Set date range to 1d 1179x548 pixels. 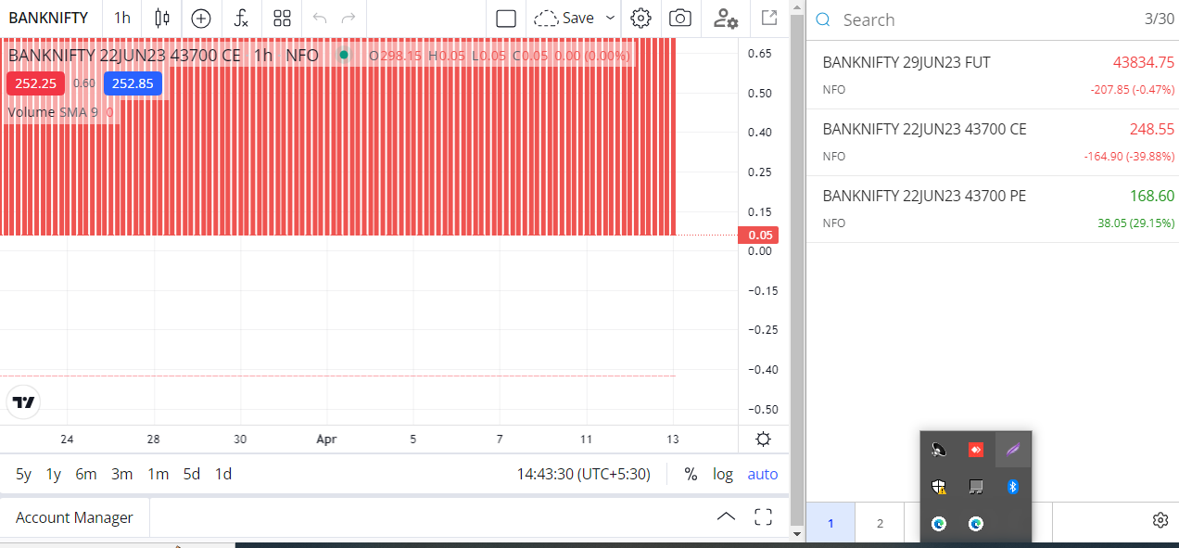[223, 474]
